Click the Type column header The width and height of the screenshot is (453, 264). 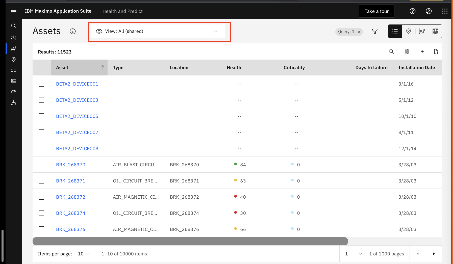pyautogui.click(x=118, y=67)
